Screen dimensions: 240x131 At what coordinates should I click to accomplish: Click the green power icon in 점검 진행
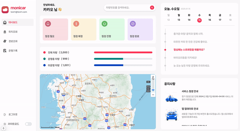pos(104,24)
